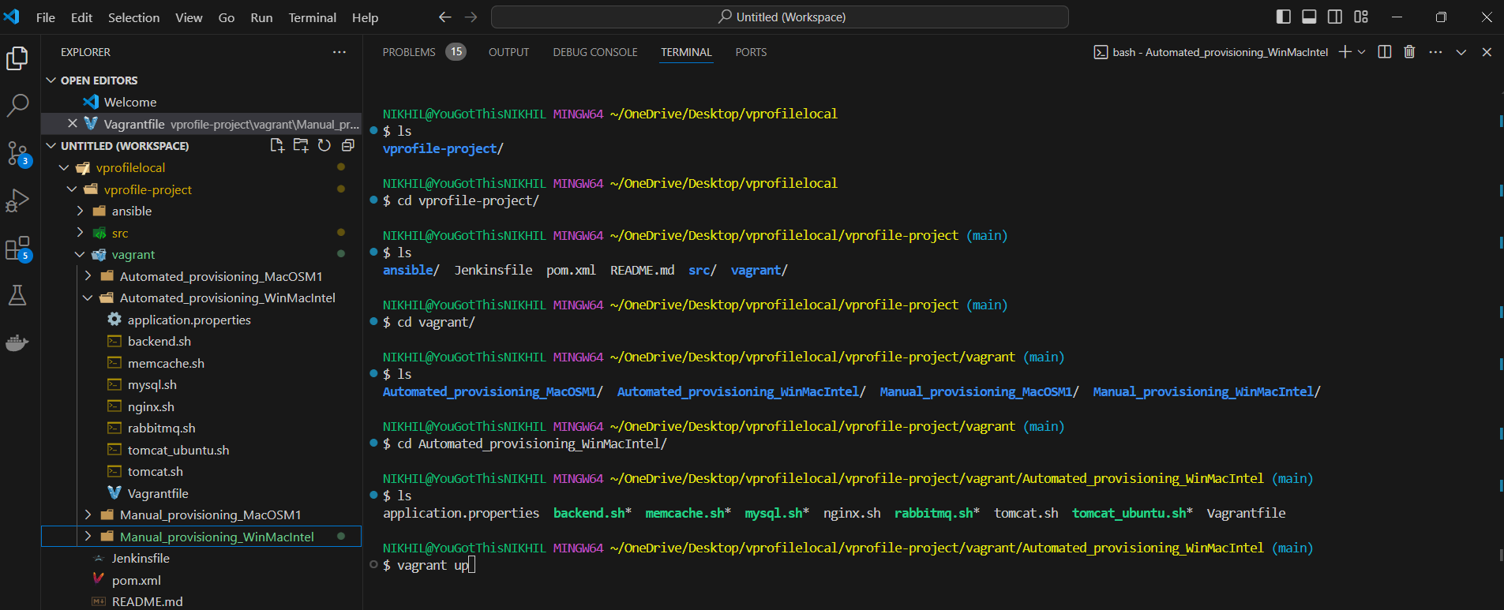Open the Explorer view in activity bar
Screen dimensions: 1504x610
click(x=17, y=58)
